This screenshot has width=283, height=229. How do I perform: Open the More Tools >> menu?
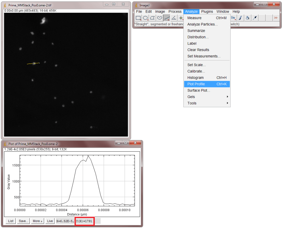point(276,18)
